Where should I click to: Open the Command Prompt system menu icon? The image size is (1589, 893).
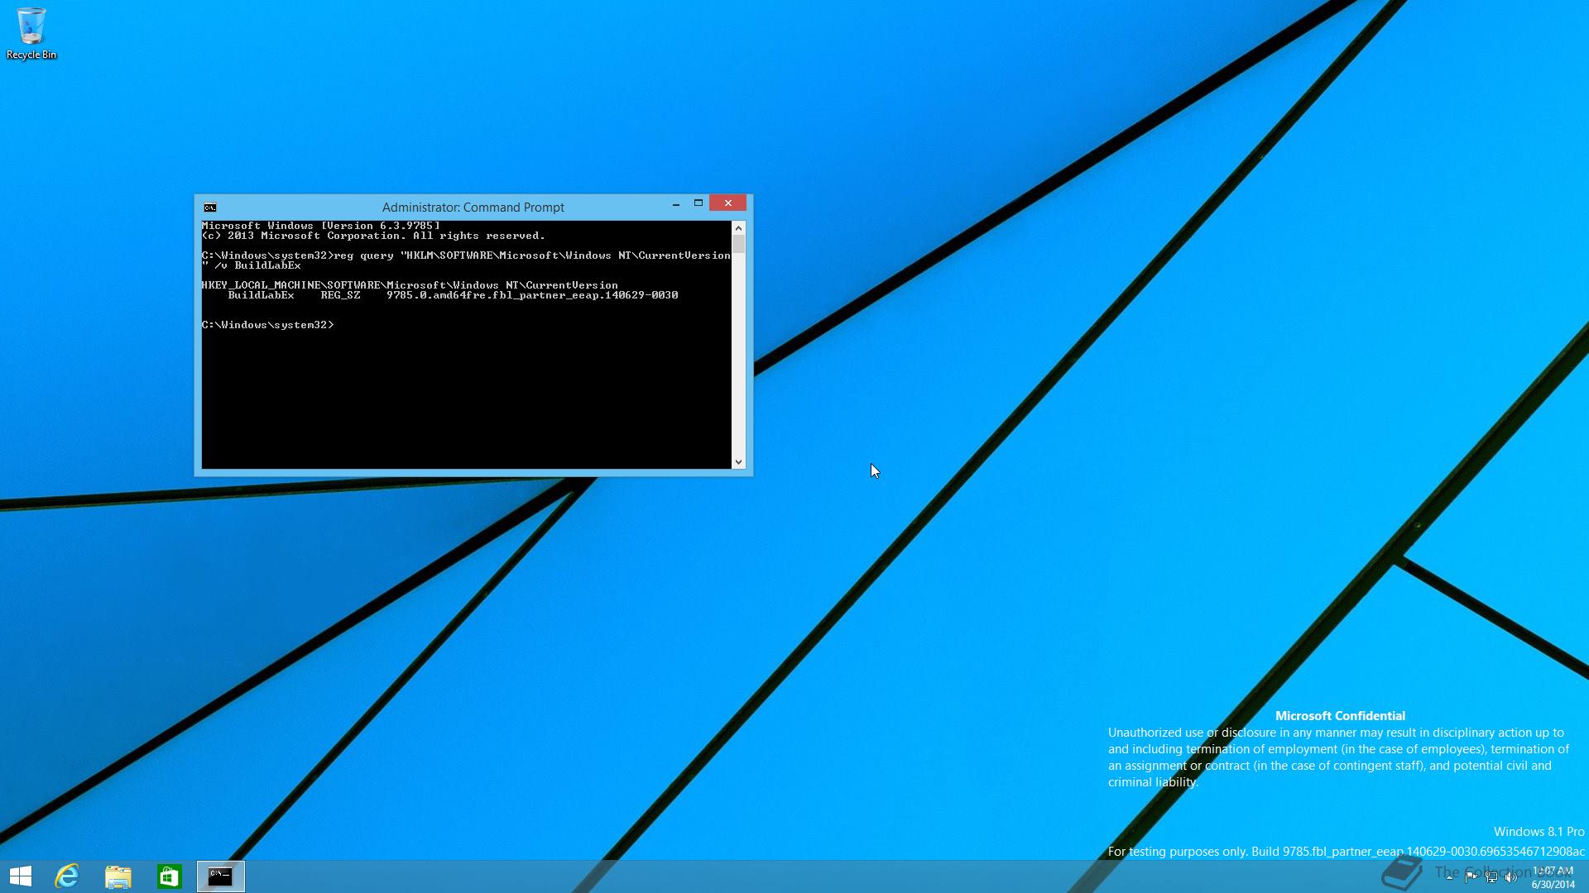point(210,208)
